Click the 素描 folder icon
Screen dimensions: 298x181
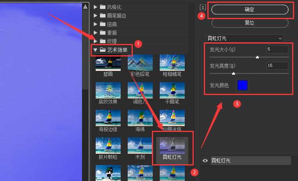point(103,33)
